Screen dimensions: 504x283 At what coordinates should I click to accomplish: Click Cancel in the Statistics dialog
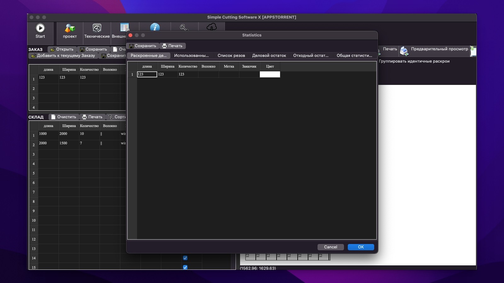[331, 247]
